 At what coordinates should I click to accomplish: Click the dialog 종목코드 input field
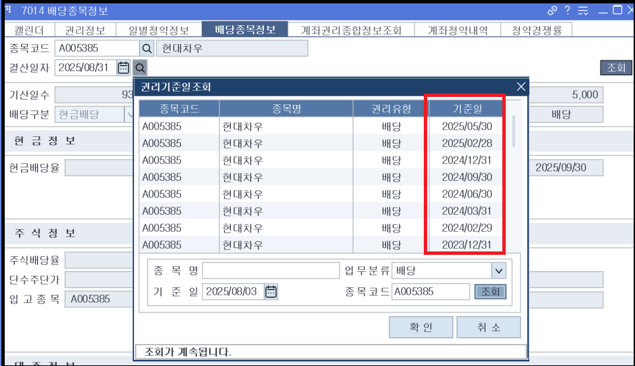[x=431, y=291]
